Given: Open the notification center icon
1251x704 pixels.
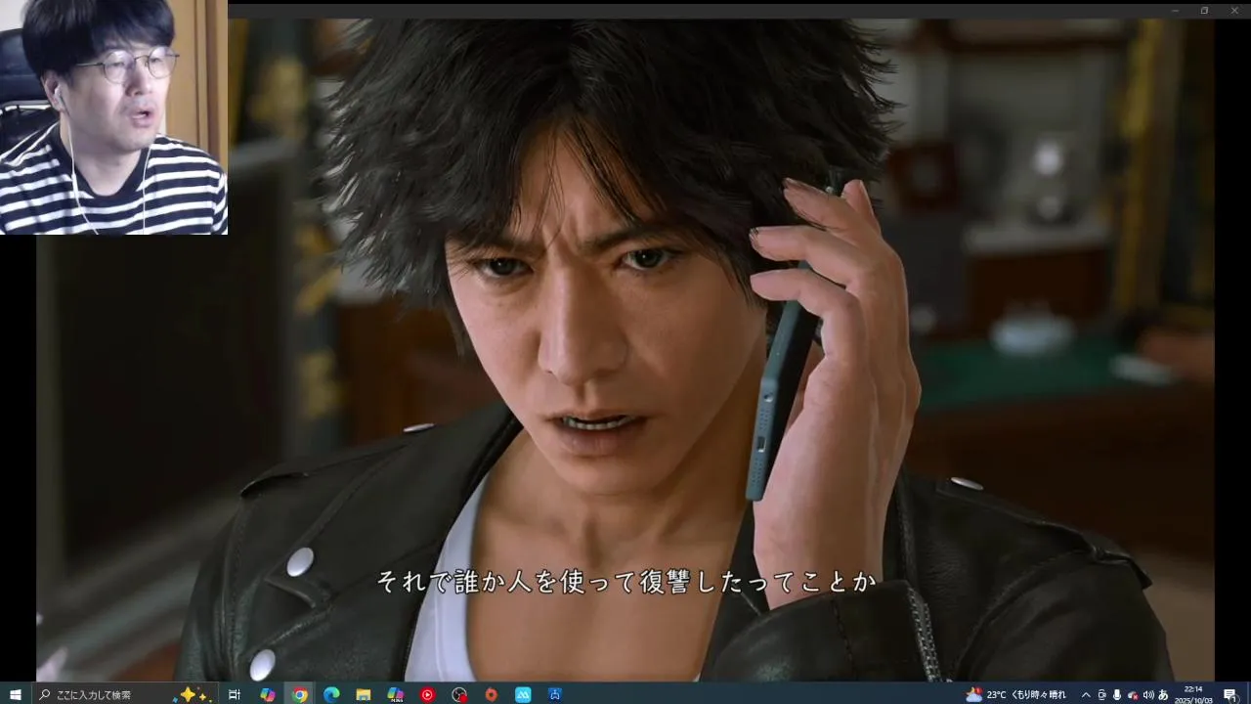Looking at the screenshot, I should 1229,694.
